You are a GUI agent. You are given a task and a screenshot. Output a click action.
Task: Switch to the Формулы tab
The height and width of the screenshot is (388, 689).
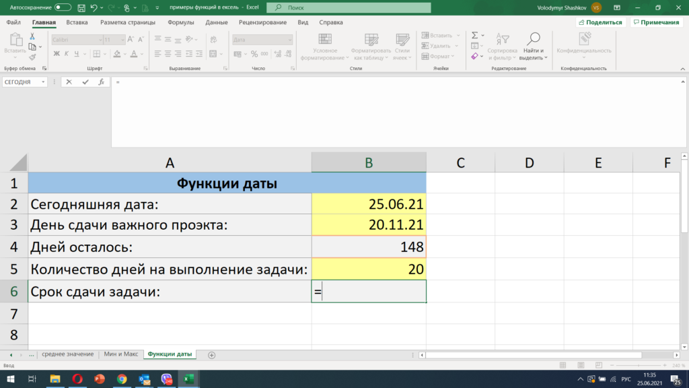[x=180, y=22]
